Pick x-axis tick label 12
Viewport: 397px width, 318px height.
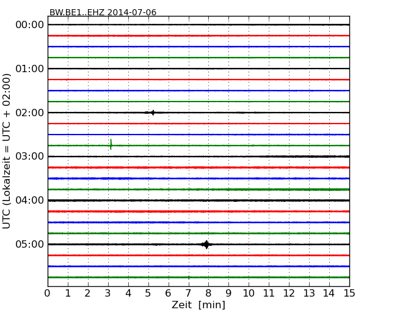pos(289,294)
